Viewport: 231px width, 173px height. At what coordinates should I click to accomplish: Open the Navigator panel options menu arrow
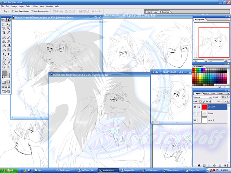tap(229, 19)
